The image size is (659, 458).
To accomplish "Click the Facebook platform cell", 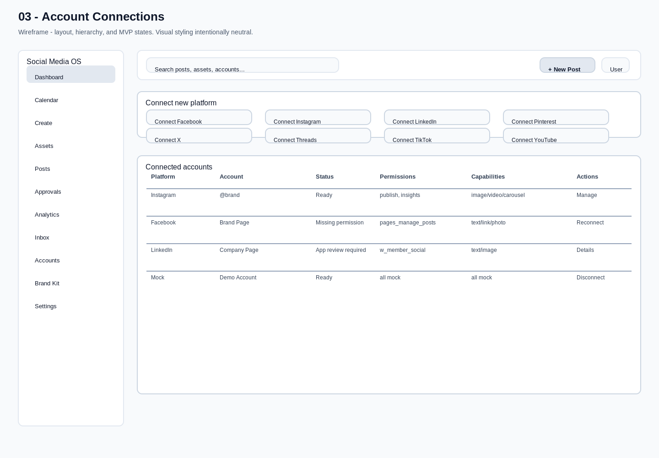I will click(x=163, y=223).
